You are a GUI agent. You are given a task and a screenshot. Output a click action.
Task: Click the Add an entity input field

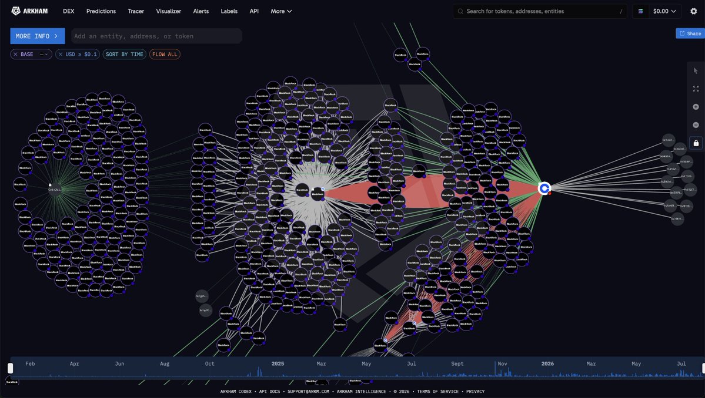(156, 36)
